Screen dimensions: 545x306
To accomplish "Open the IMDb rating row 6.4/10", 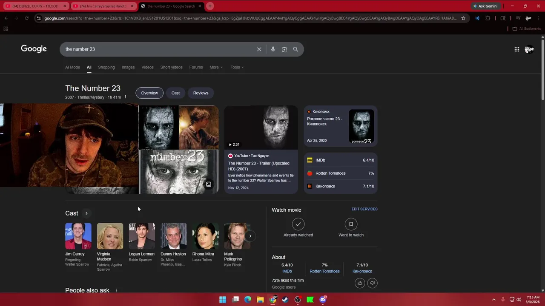I will (341, 160).
